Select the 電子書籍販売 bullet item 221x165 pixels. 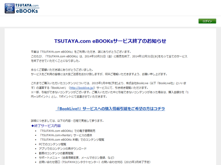click(67, 131)
